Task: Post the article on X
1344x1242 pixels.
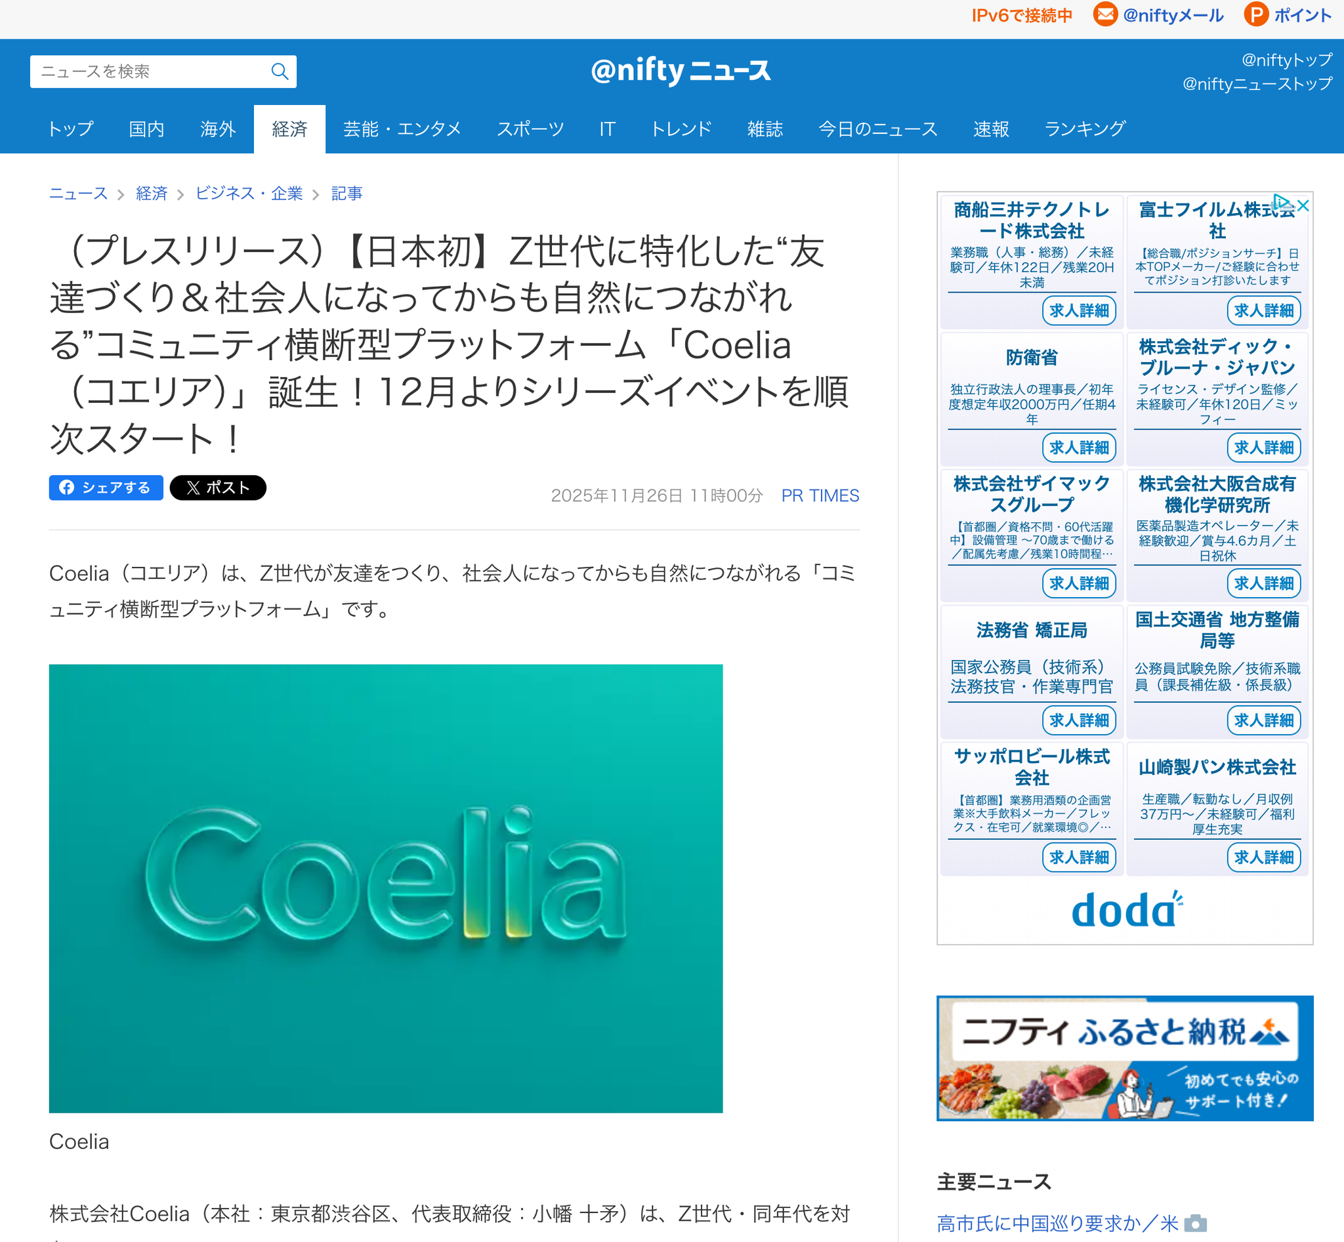Action: coord(218,487)
